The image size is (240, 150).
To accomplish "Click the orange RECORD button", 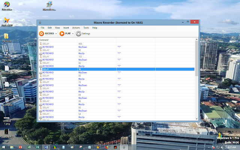I will [46, 33].
